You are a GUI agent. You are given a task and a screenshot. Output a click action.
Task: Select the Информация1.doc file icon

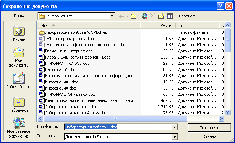point(41,82)
